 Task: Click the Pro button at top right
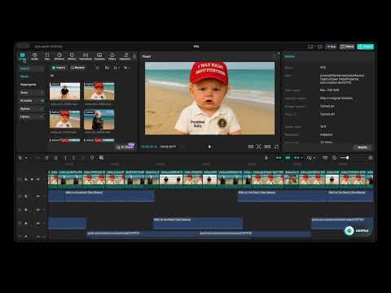click(x=332, y=46)
